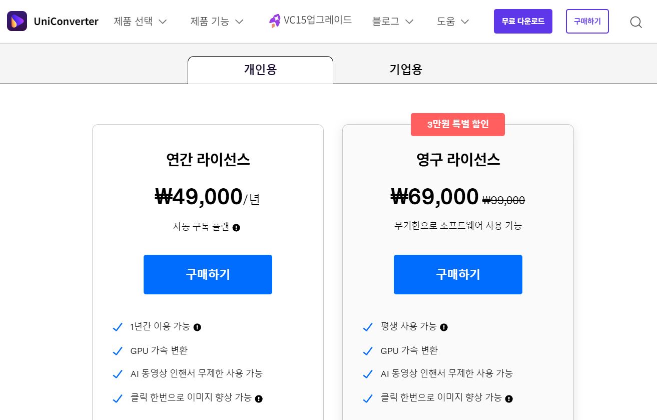The width and height of the screenshot is (657, 420).
Task: Switch to the 기업용 tab
Action: [405, 69]
